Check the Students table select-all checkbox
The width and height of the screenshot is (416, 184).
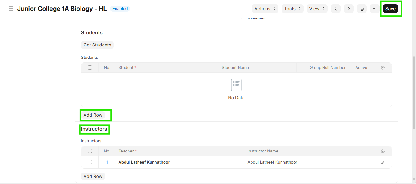[90, 67]
